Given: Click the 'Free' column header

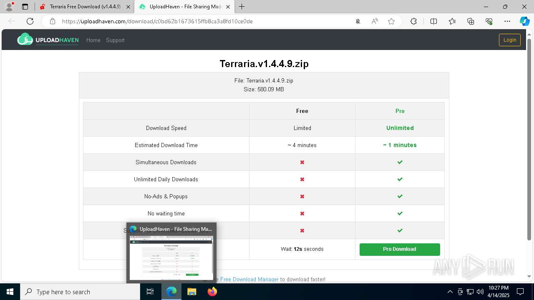Looking at the screenshot, I should tap(302, 111).
